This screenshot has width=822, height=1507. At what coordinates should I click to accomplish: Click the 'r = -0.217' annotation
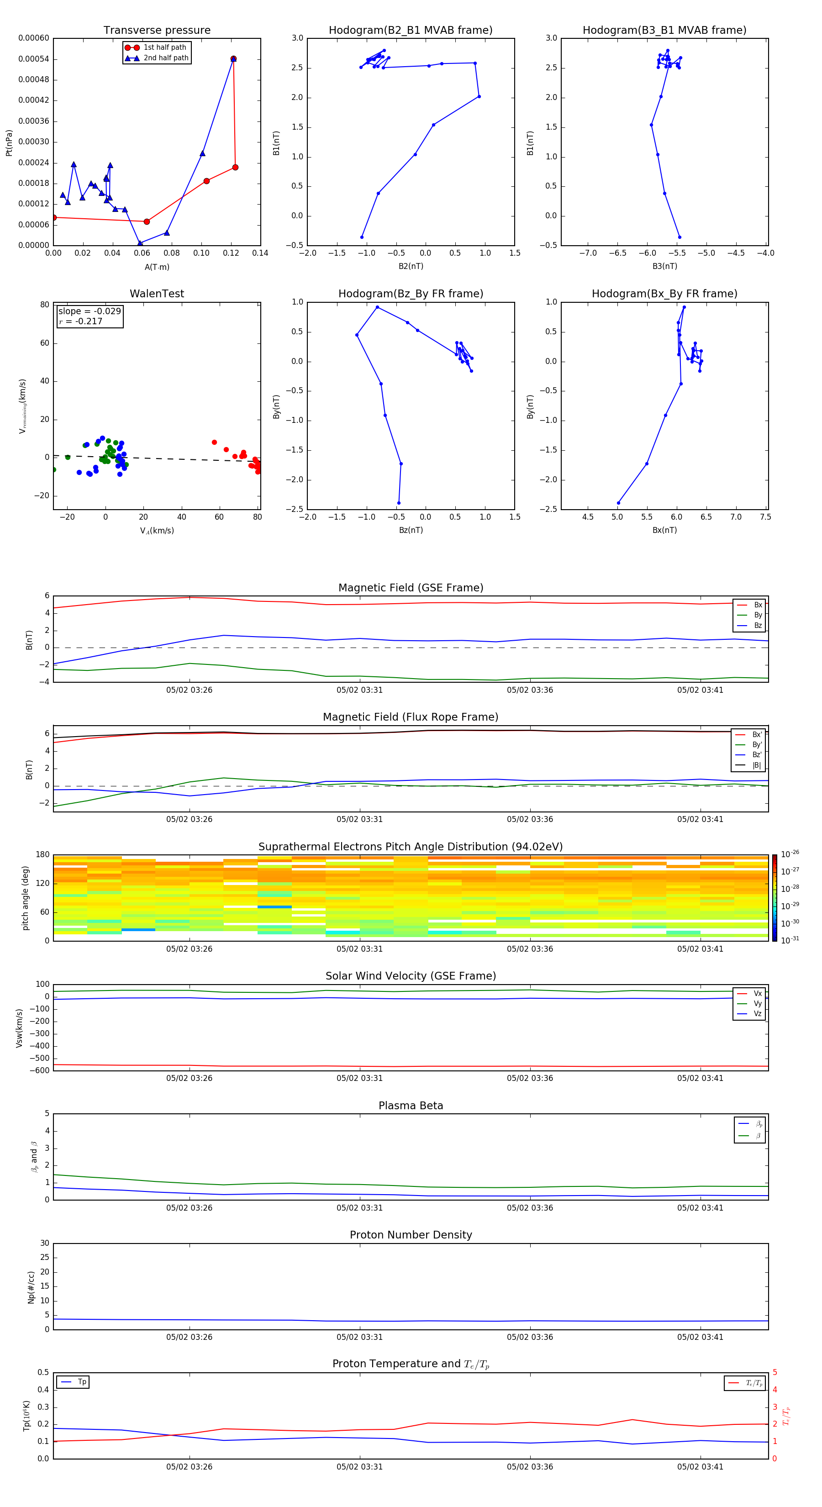pyautogui.click(x=81, y=321)
